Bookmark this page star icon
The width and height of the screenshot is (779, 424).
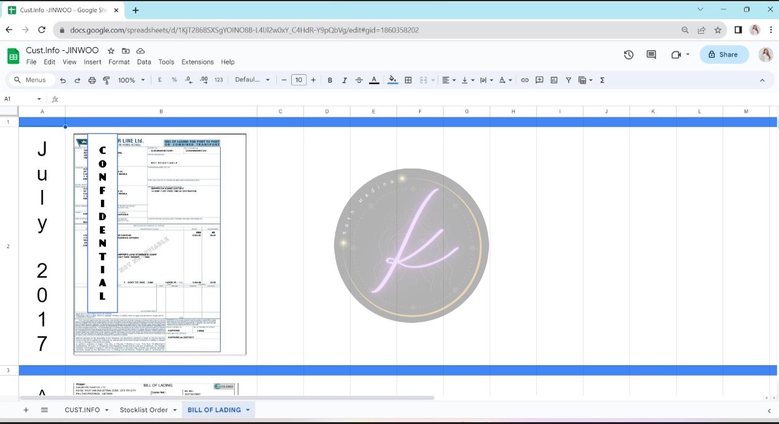[x=718, y=29]
